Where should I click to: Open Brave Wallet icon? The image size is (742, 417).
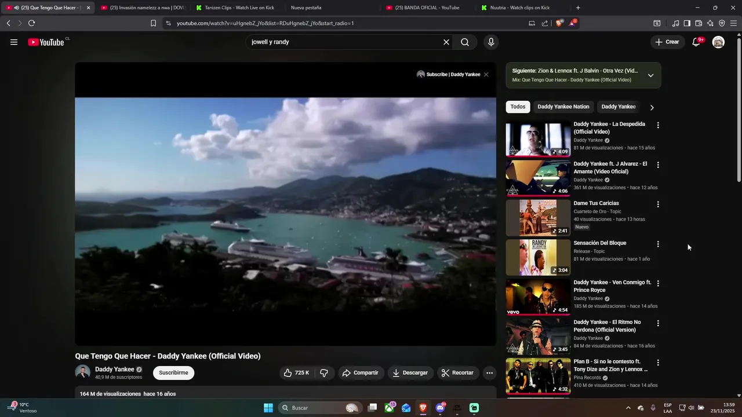pyautogui.click(x=699, y=23)
